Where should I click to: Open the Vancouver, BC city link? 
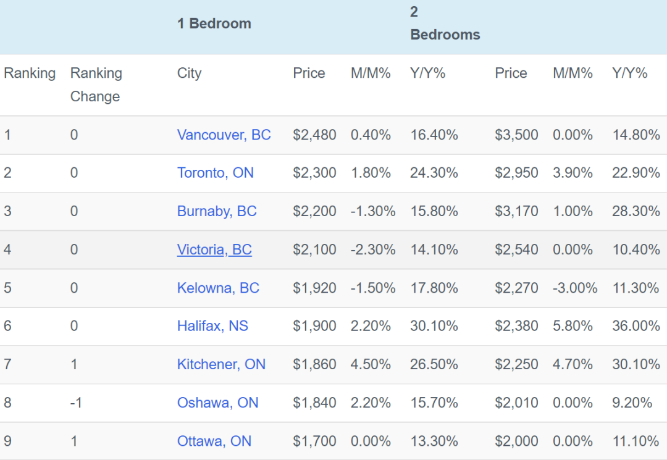[224, 135]
